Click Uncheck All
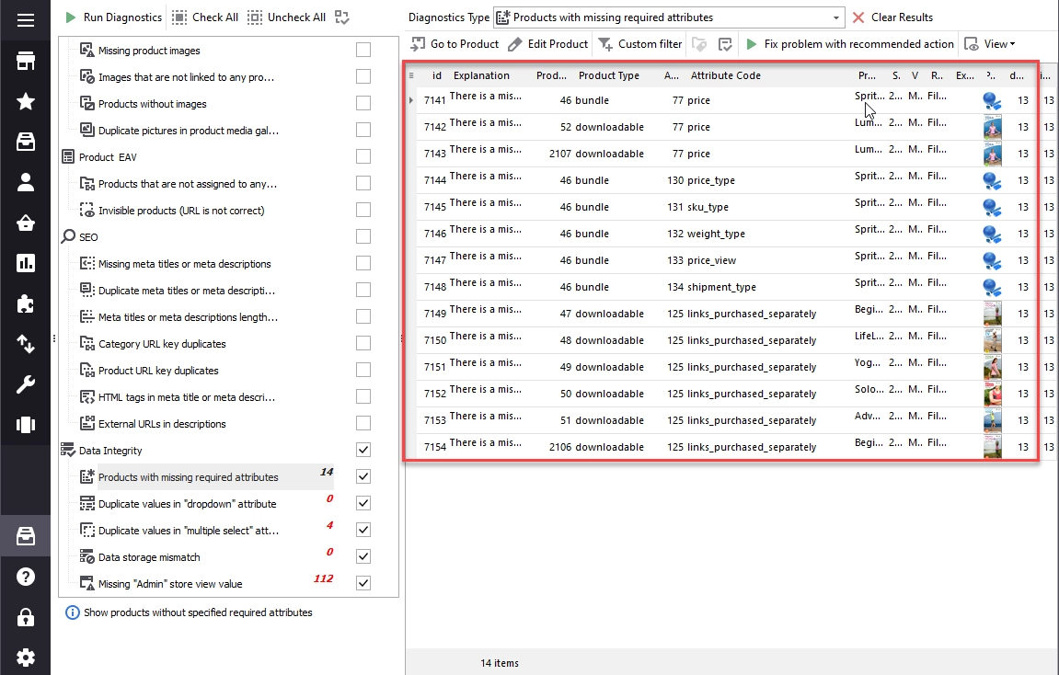This screenshot has width=1059, height=675. (x=286, y=17)
